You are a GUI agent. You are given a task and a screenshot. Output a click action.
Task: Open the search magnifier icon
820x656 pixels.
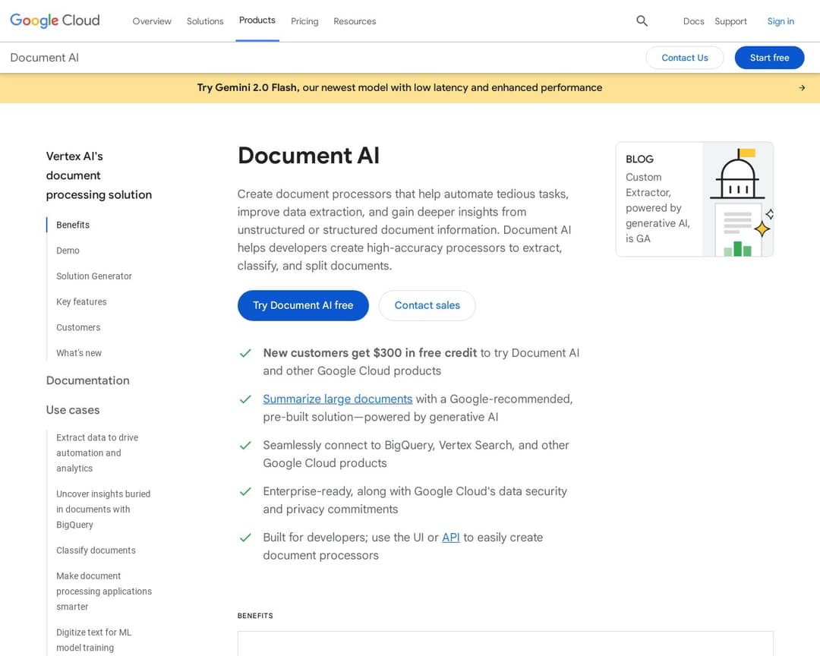(x=642, y=21)
